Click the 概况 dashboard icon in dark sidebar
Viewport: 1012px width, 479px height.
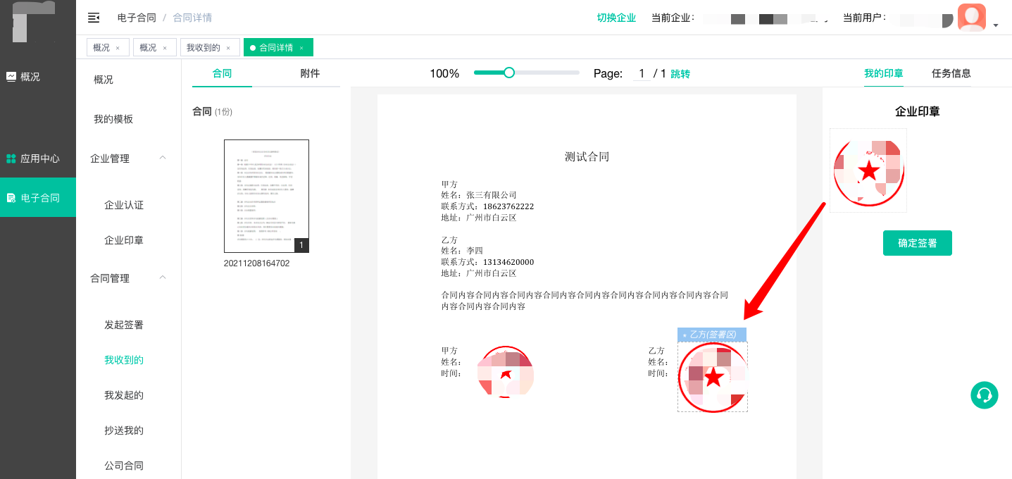(11, 77)
